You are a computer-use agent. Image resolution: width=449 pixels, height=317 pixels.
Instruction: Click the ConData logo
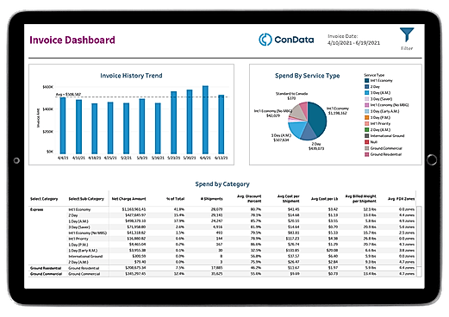click(x=286, y=40)
